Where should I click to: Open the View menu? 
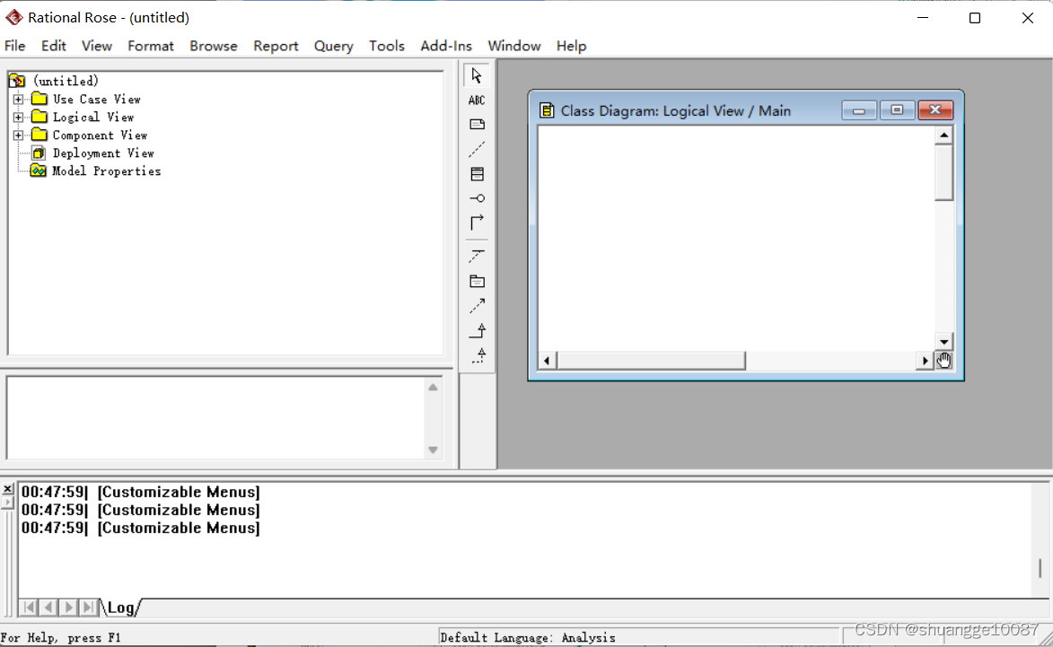tap(97, 46)
